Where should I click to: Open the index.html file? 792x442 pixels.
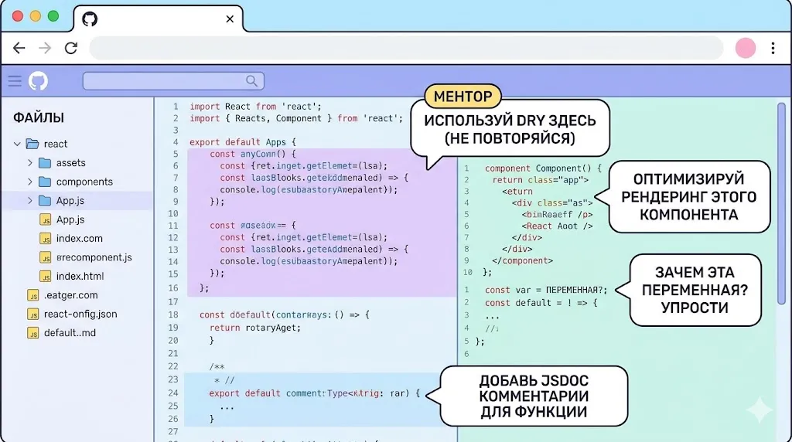point(80,276)
